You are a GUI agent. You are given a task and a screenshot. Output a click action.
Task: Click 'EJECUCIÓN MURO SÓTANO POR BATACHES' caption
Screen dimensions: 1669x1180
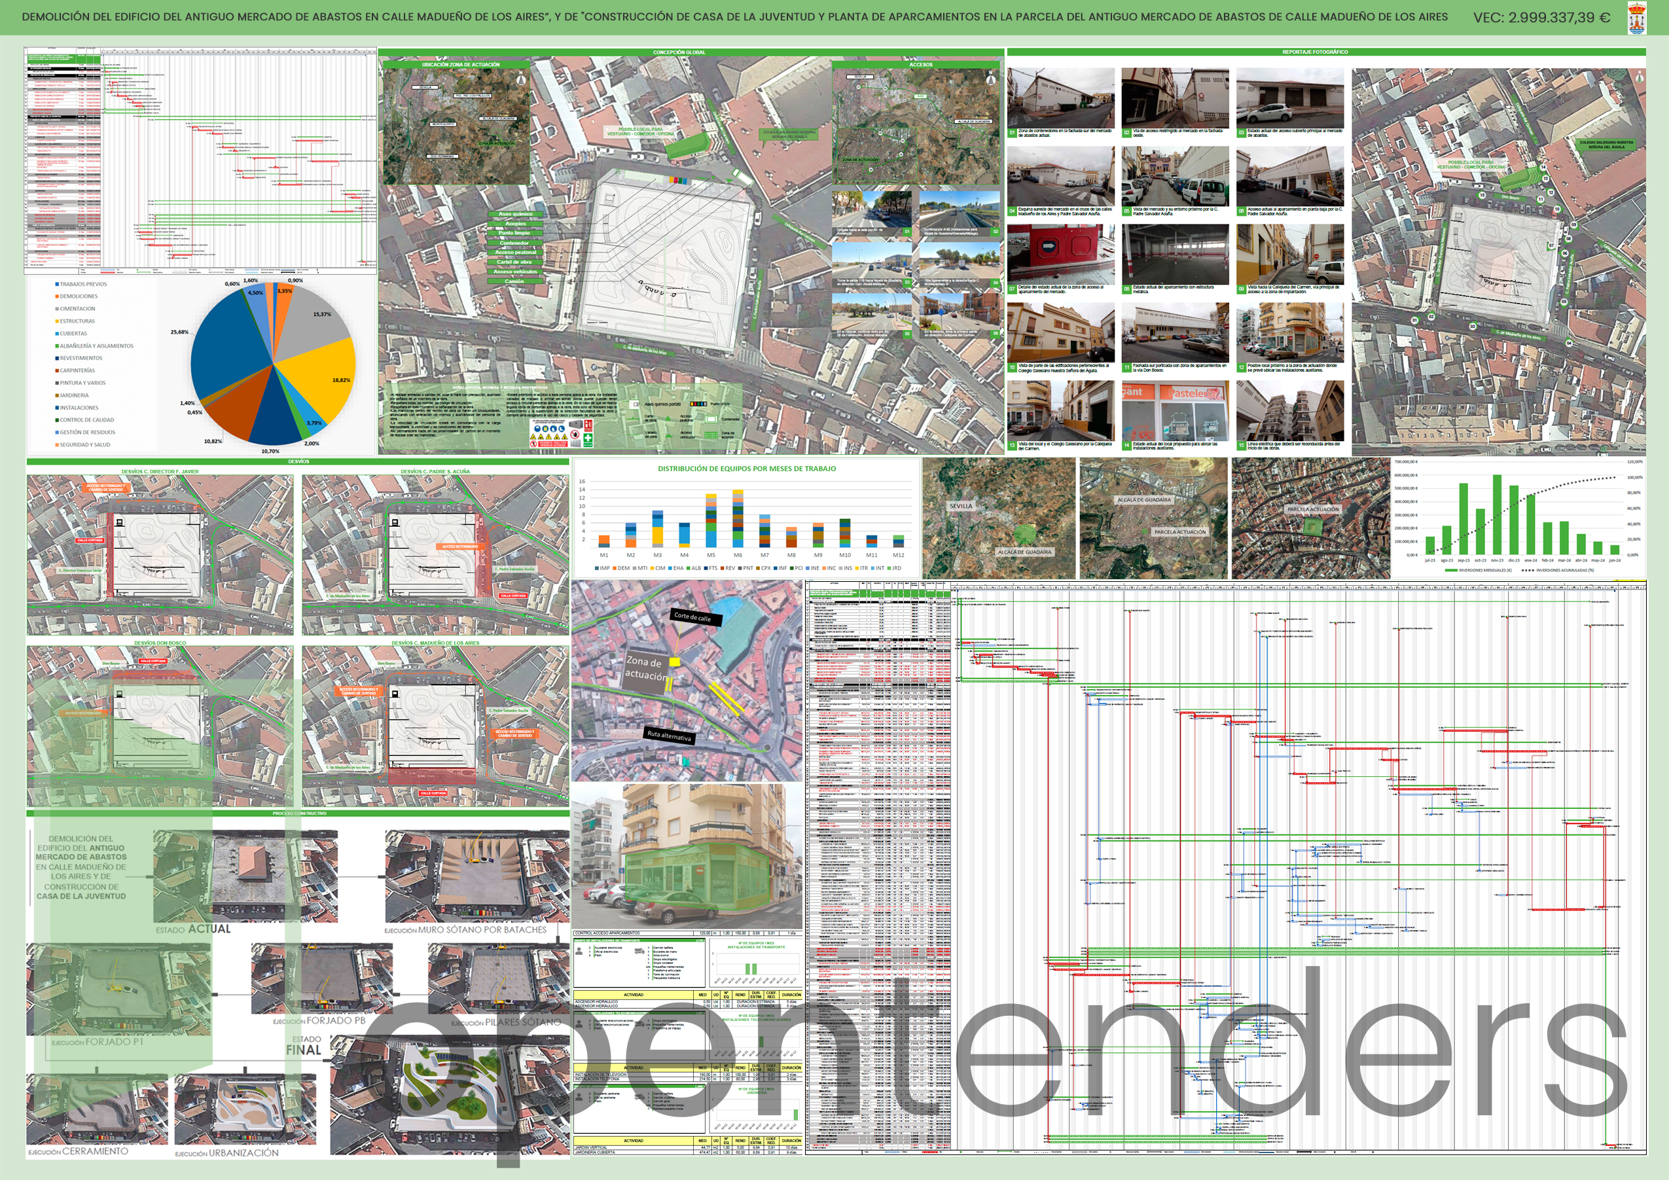(x=465, y=930)
